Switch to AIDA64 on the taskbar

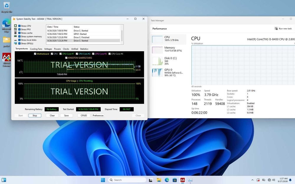(x=183, y=180)
